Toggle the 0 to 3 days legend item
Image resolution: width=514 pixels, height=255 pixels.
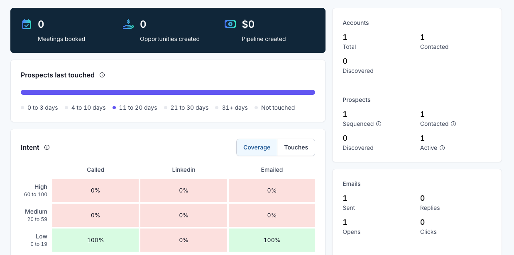[39, 108]
